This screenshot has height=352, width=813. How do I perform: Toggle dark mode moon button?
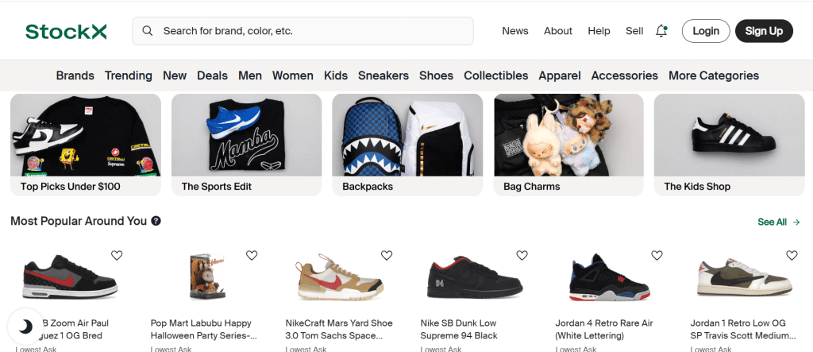pyautogui.click(x=25, y=327)
